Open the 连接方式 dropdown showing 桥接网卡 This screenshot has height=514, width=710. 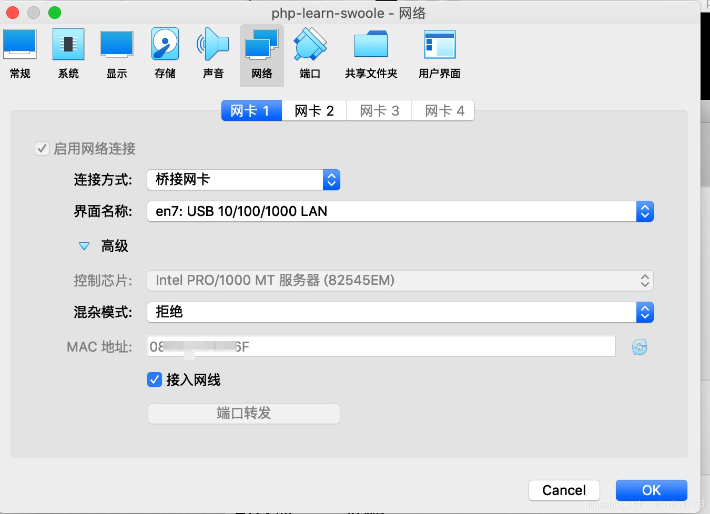[331, 179]
